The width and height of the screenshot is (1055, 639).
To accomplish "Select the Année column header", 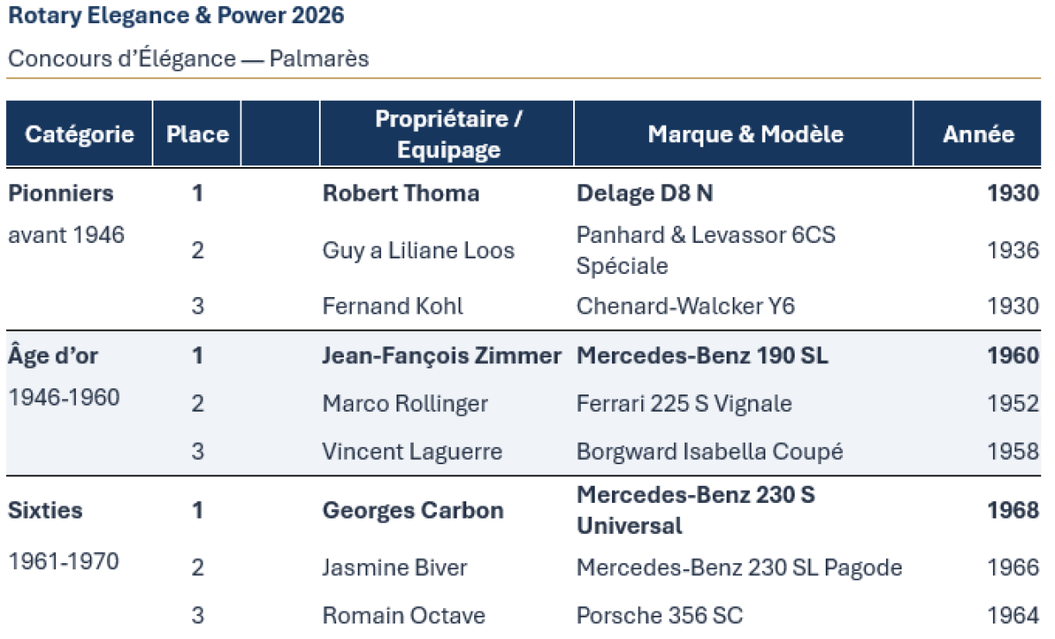I will pyautogui.click(x=978, y=134).
